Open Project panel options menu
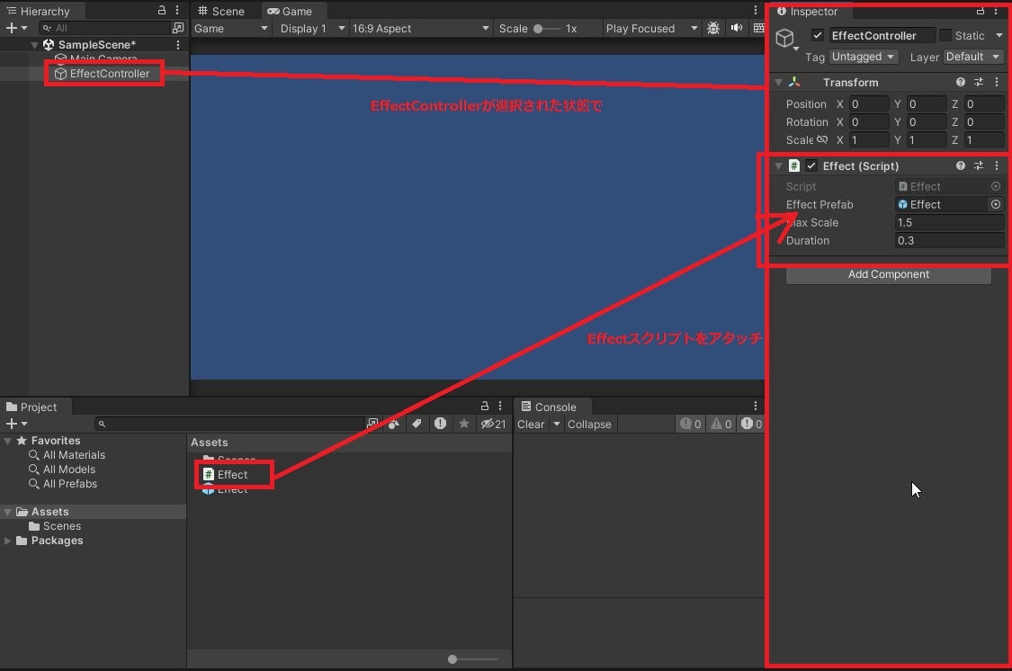Image resolution: width=1012 pixels, height=671 pixels. point(499,406)
